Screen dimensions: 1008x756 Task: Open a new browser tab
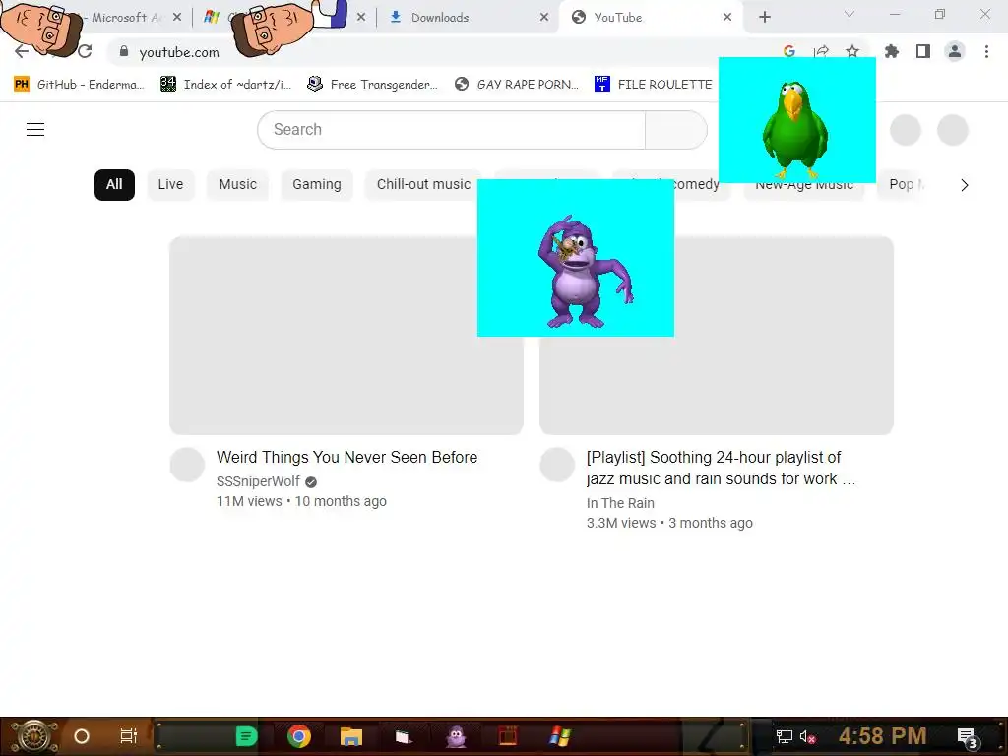(x=764, y=18)
